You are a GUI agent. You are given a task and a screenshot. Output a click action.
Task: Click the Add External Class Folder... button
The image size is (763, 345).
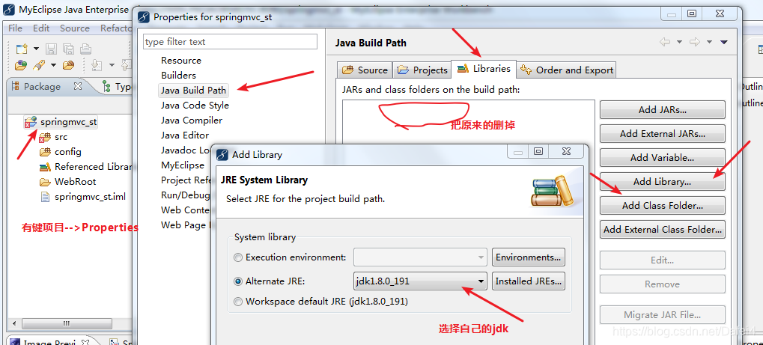(x=662, y=230)
